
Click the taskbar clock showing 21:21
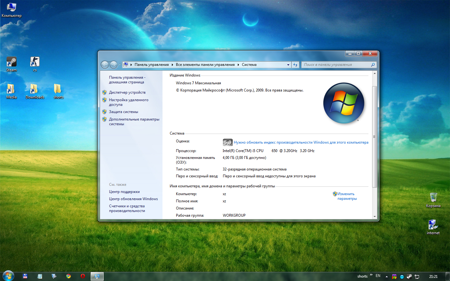(433, 276)
